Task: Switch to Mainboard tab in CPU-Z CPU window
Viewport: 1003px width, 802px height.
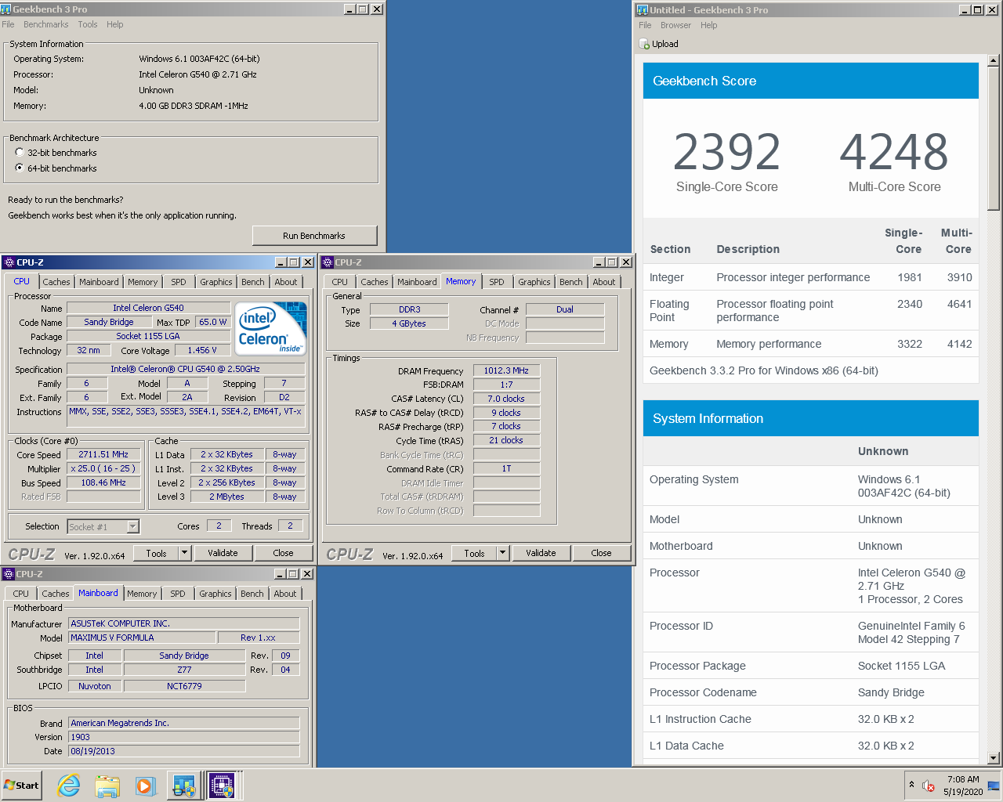Action: click(99, 282)
